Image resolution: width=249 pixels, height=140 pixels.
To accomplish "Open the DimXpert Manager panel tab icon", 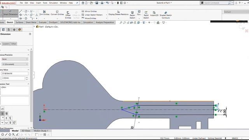I will coord(14,30).
